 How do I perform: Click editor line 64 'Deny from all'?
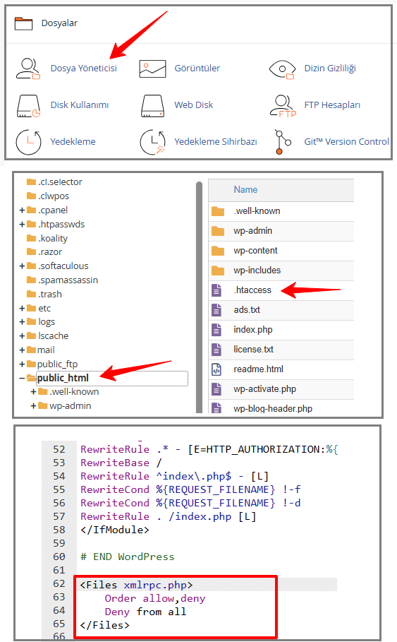click(145, 612)
